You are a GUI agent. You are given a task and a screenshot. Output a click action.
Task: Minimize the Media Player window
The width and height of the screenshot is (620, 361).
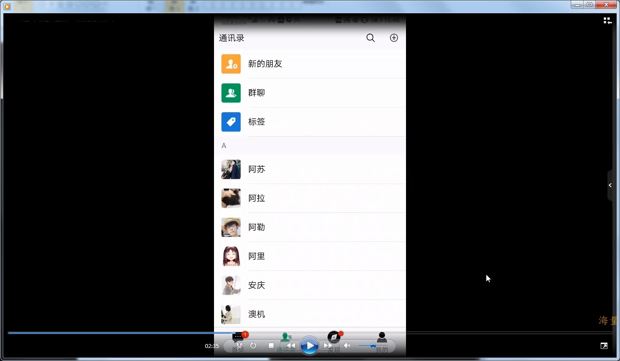[x=577, y=4]
